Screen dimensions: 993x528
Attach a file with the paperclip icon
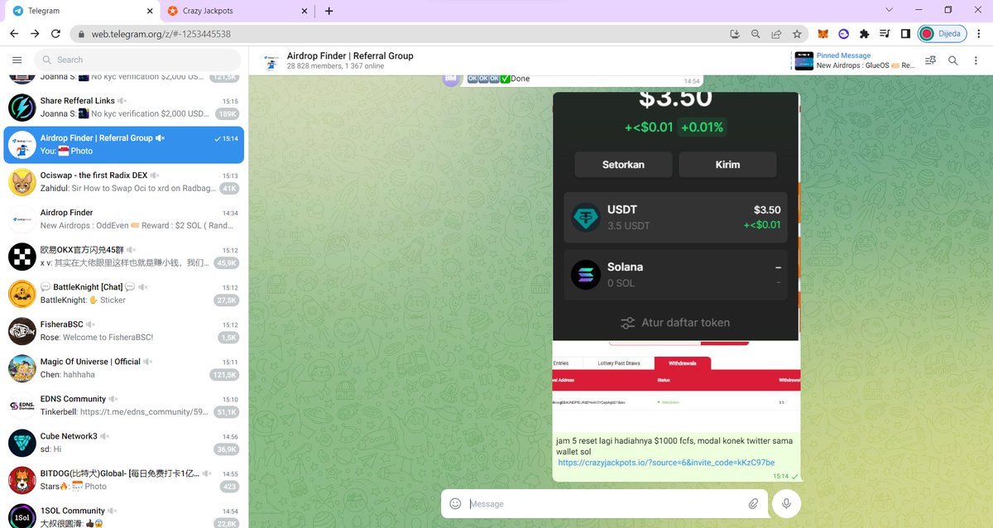pyautogui.click(x=753, y=503)
